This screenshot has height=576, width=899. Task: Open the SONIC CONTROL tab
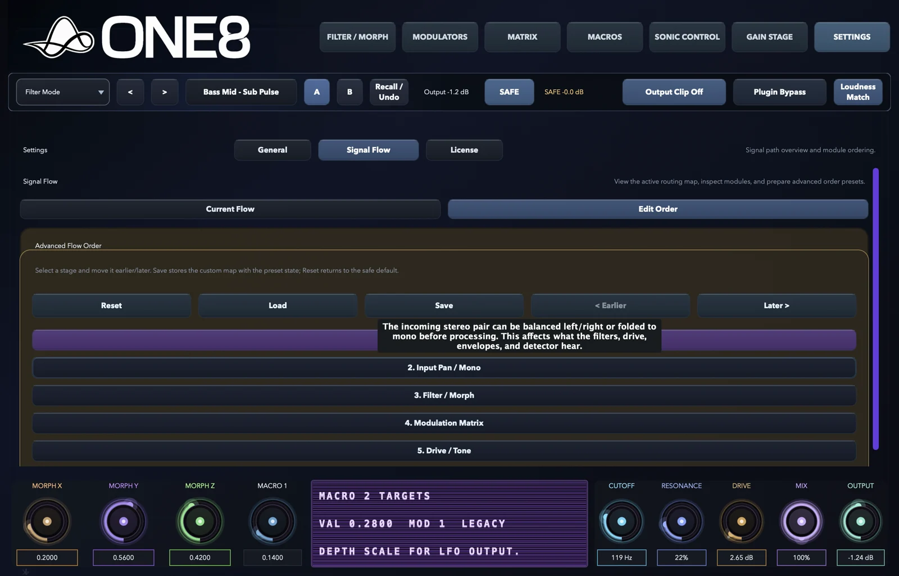(x=687, y=37)
